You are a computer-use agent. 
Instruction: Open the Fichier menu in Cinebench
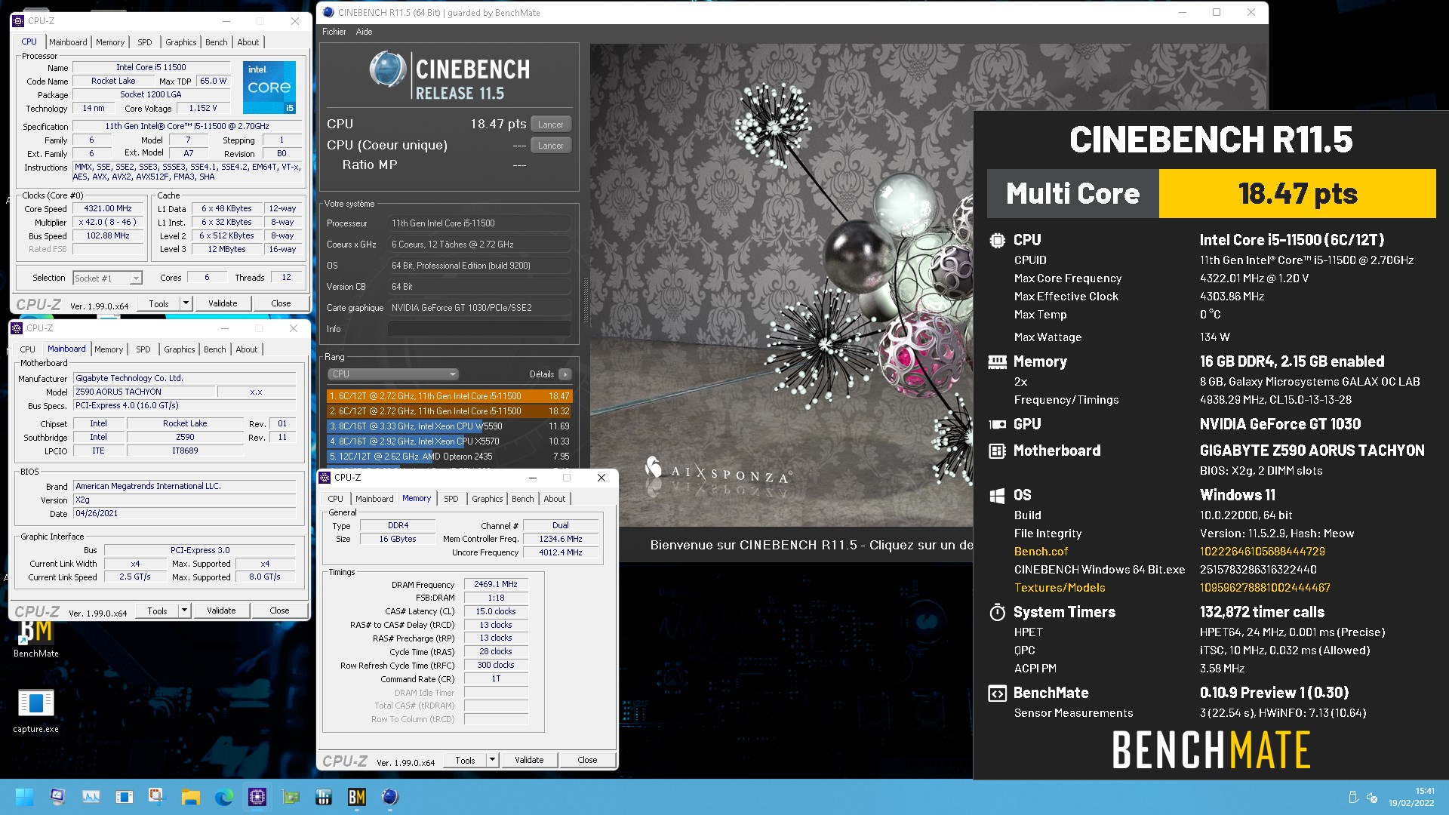pos(334,32)
